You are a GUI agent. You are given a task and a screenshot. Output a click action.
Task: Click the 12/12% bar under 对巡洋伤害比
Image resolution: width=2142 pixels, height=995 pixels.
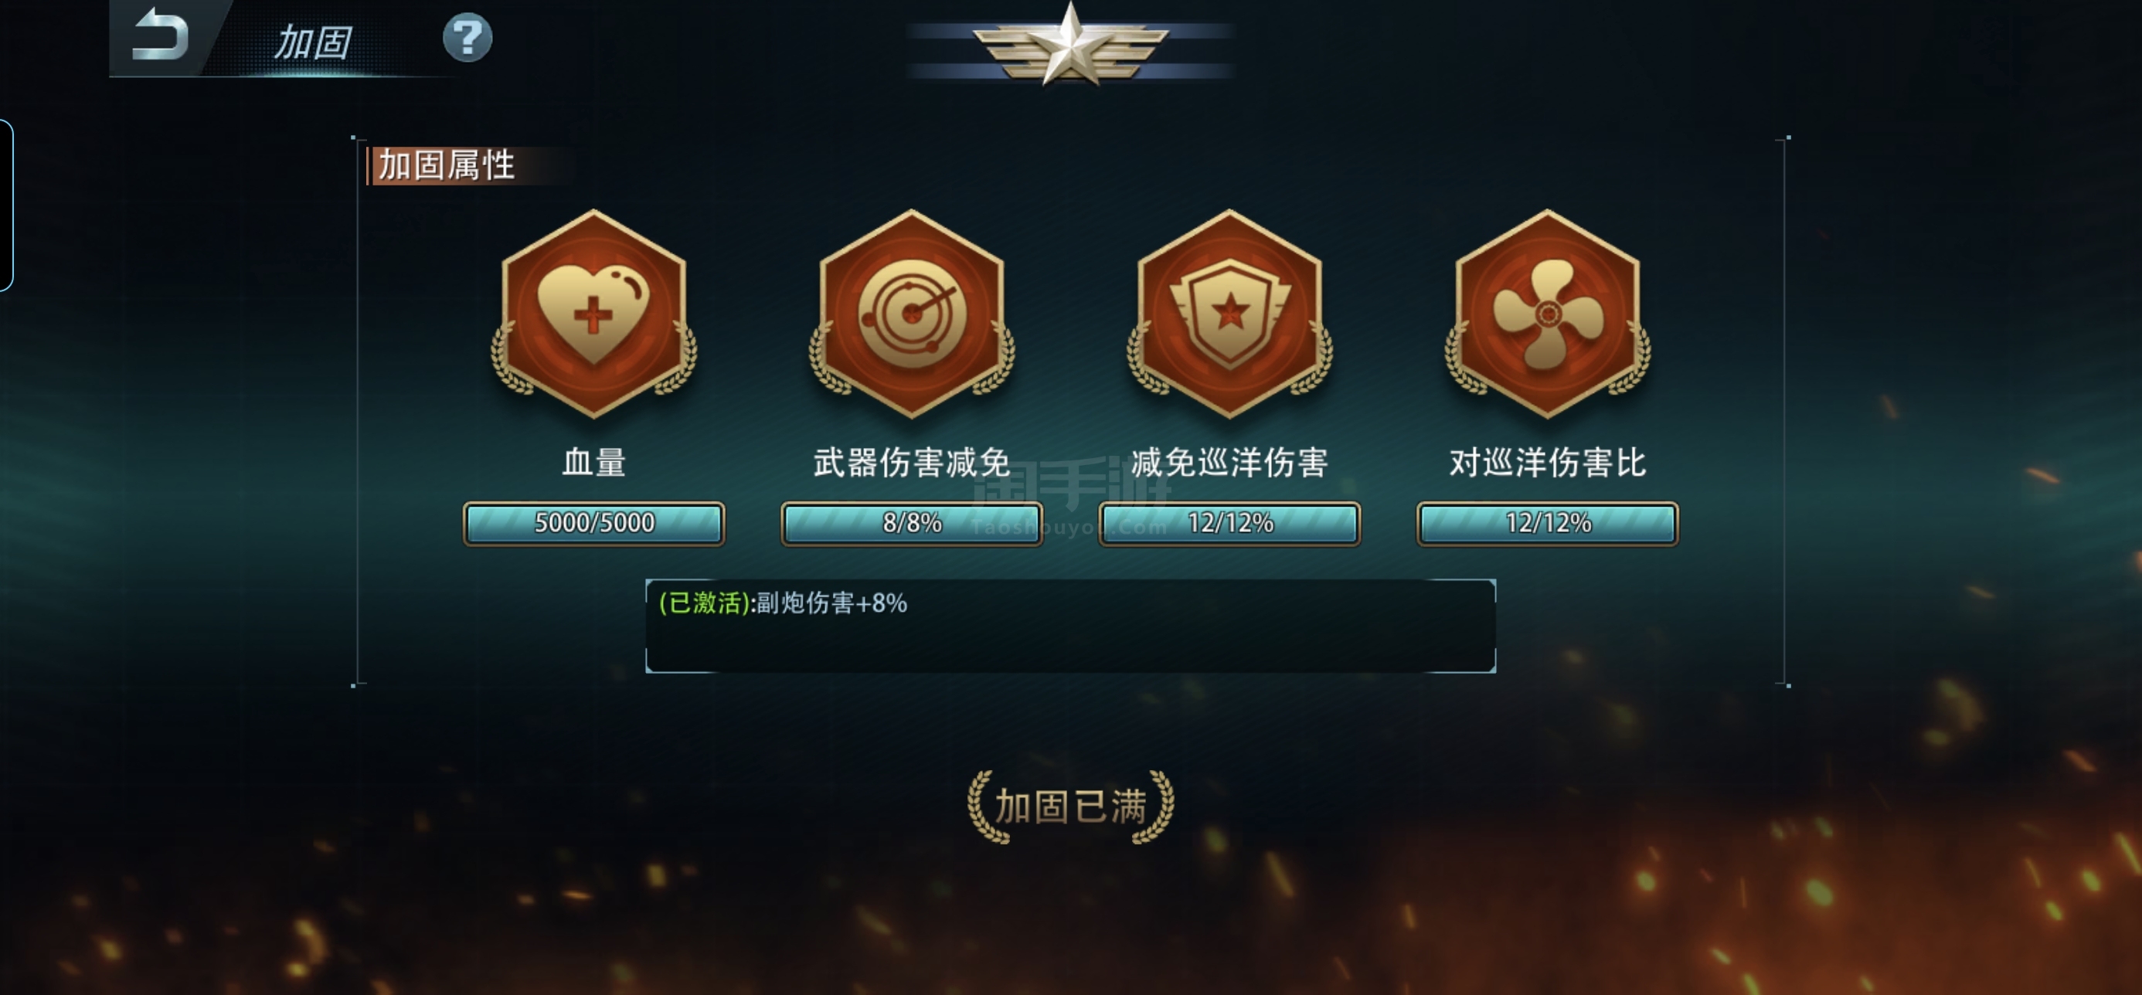click(1548, 523)
